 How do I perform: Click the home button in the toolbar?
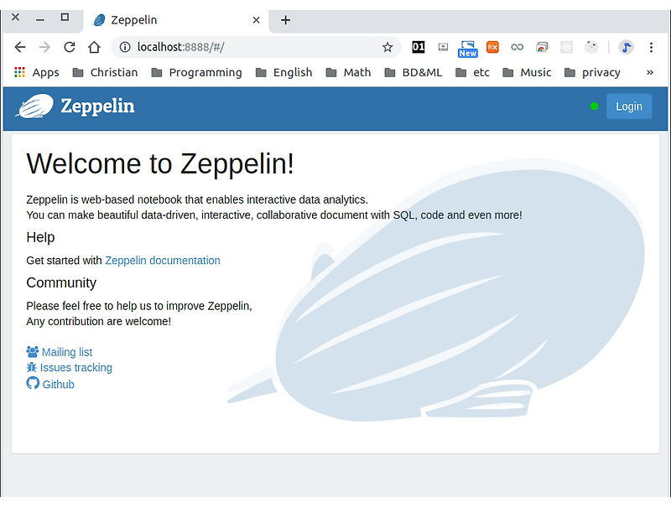coord(93,47)
